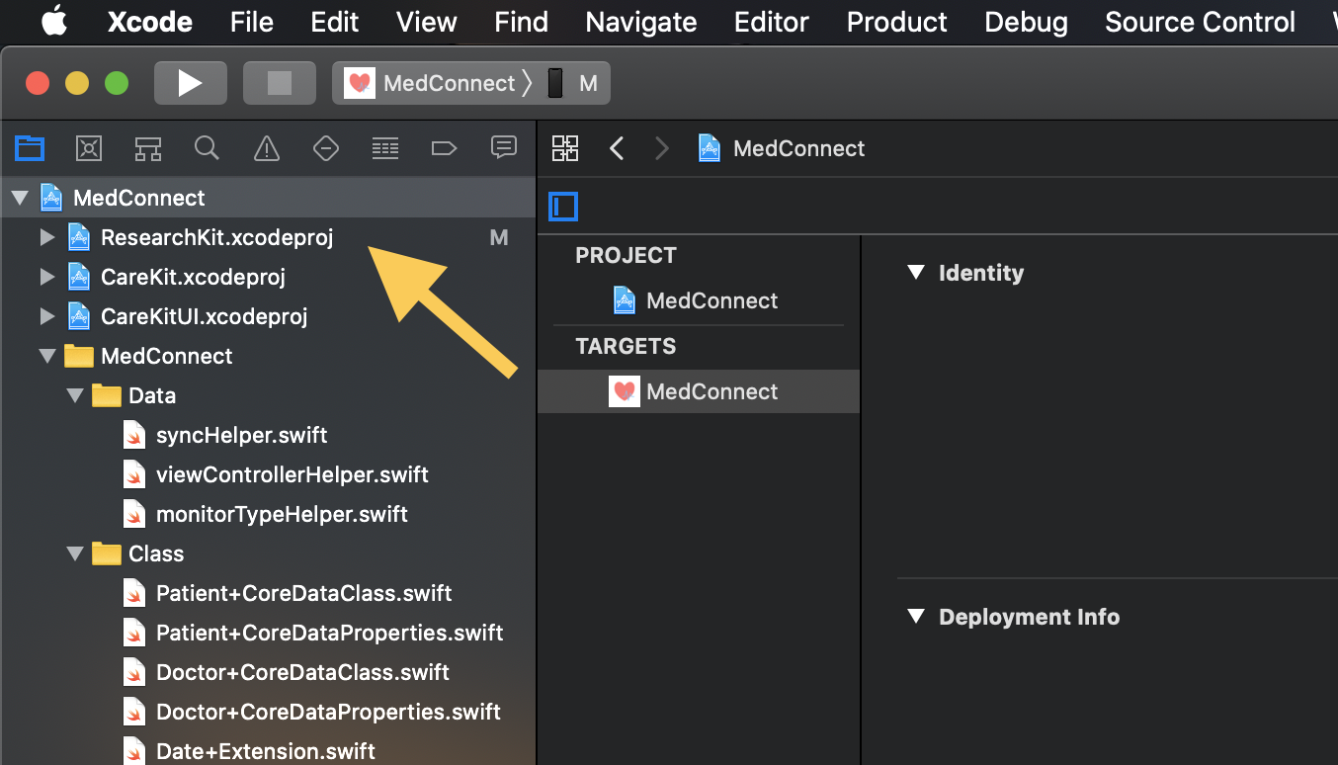The height and width of the screenshot is (765, 1338).
Task: Click the Run (play) button
Action: [191, 83]
